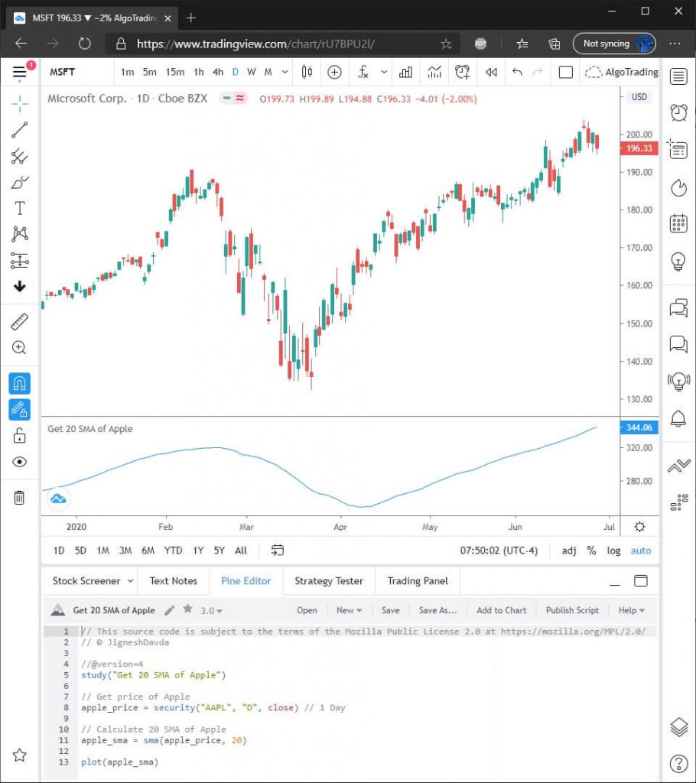Screen dimensions: 696x783
Task: Select the long position forecasting tool
Action: click(19, 260)
